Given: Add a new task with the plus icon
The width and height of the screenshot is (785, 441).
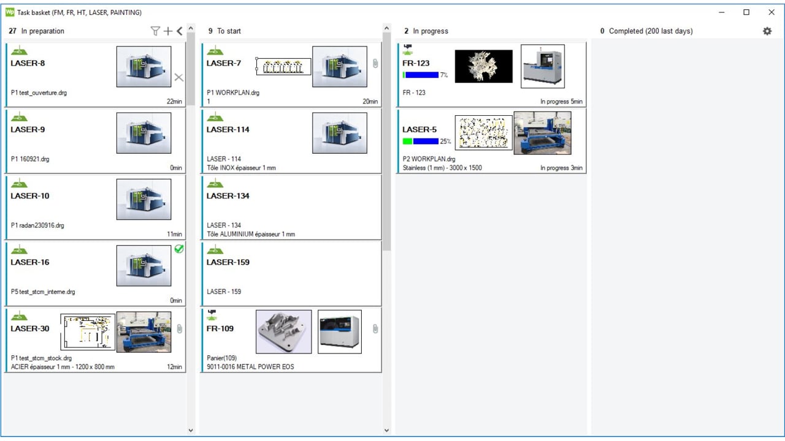Looking at the screenshot, I should pos(167,31).
